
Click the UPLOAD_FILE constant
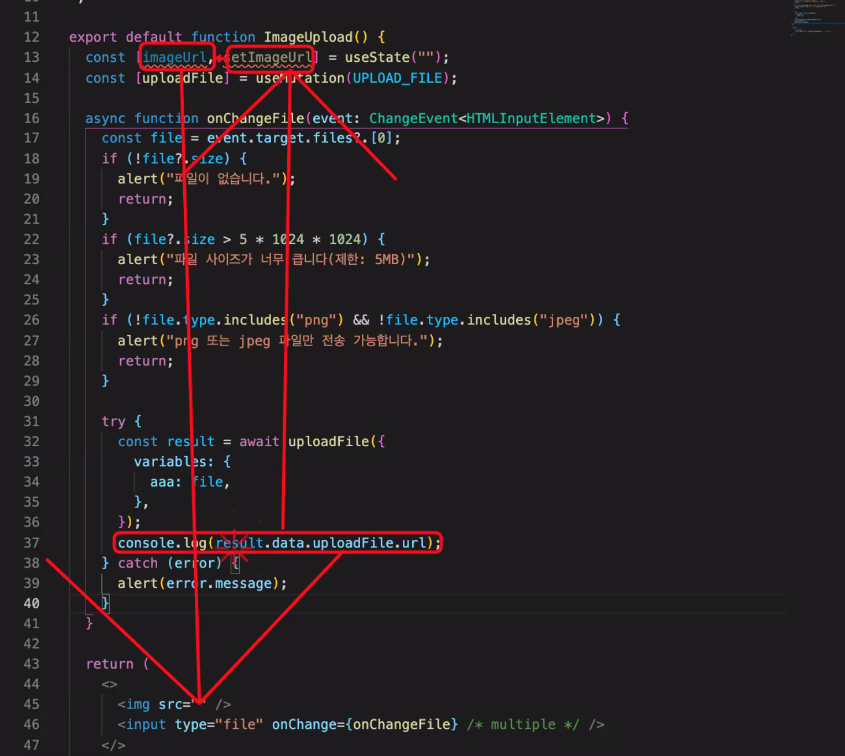click(x=397, y=78)
